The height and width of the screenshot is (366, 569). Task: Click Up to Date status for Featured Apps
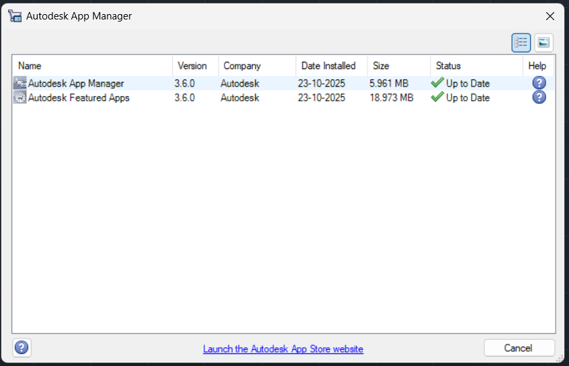pyautogui.click(x=468, y=97)
